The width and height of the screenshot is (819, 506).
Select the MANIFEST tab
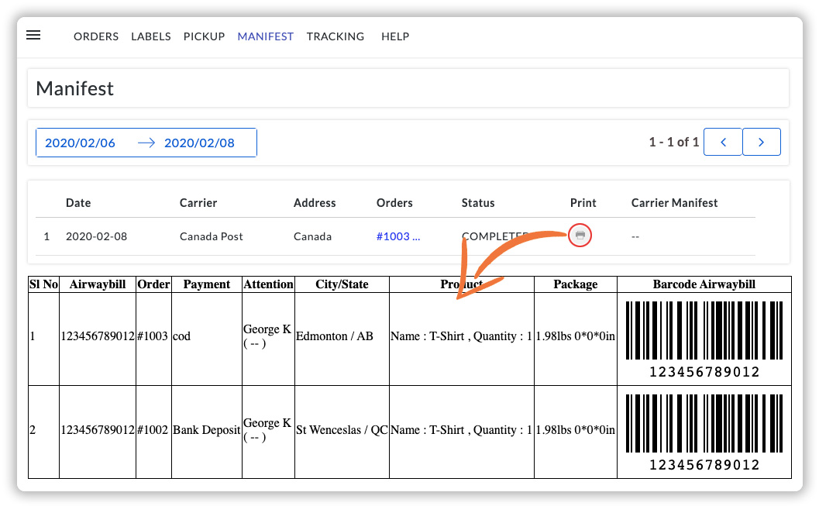[265, 36]
